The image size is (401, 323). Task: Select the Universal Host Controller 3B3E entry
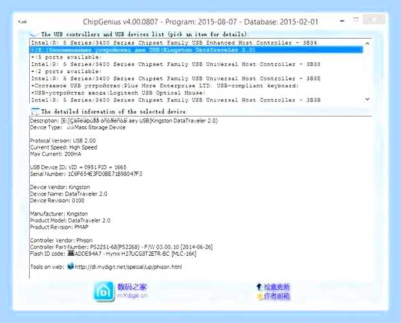[176, 78]
